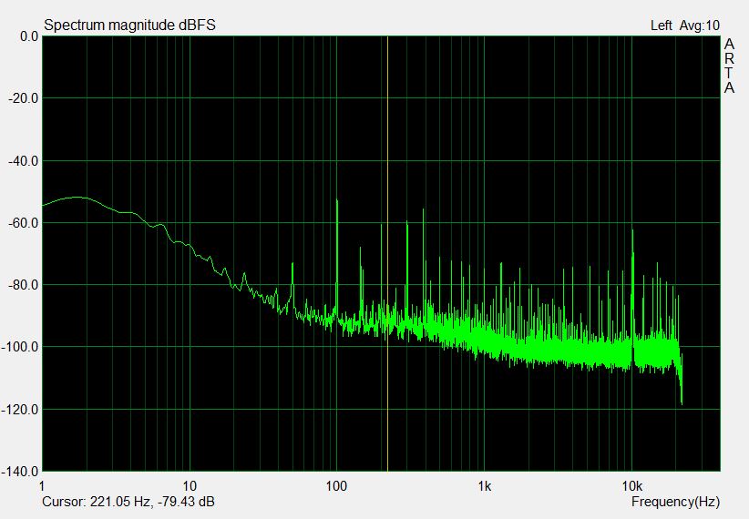Click the '-40.0' dB axis value
The image size is (749, 519).
point(23,161)
